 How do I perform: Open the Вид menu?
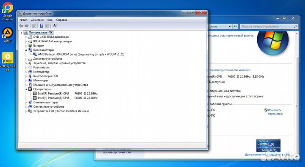50,20
